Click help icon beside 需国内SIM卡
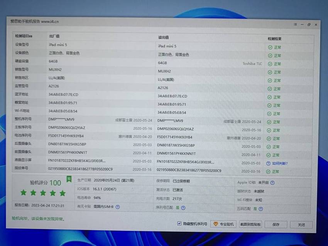 coord(118,207)
